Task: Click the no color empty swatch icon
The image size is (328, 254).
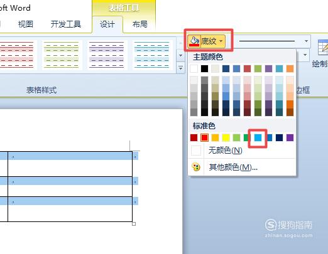Action: tap(196, 151)
